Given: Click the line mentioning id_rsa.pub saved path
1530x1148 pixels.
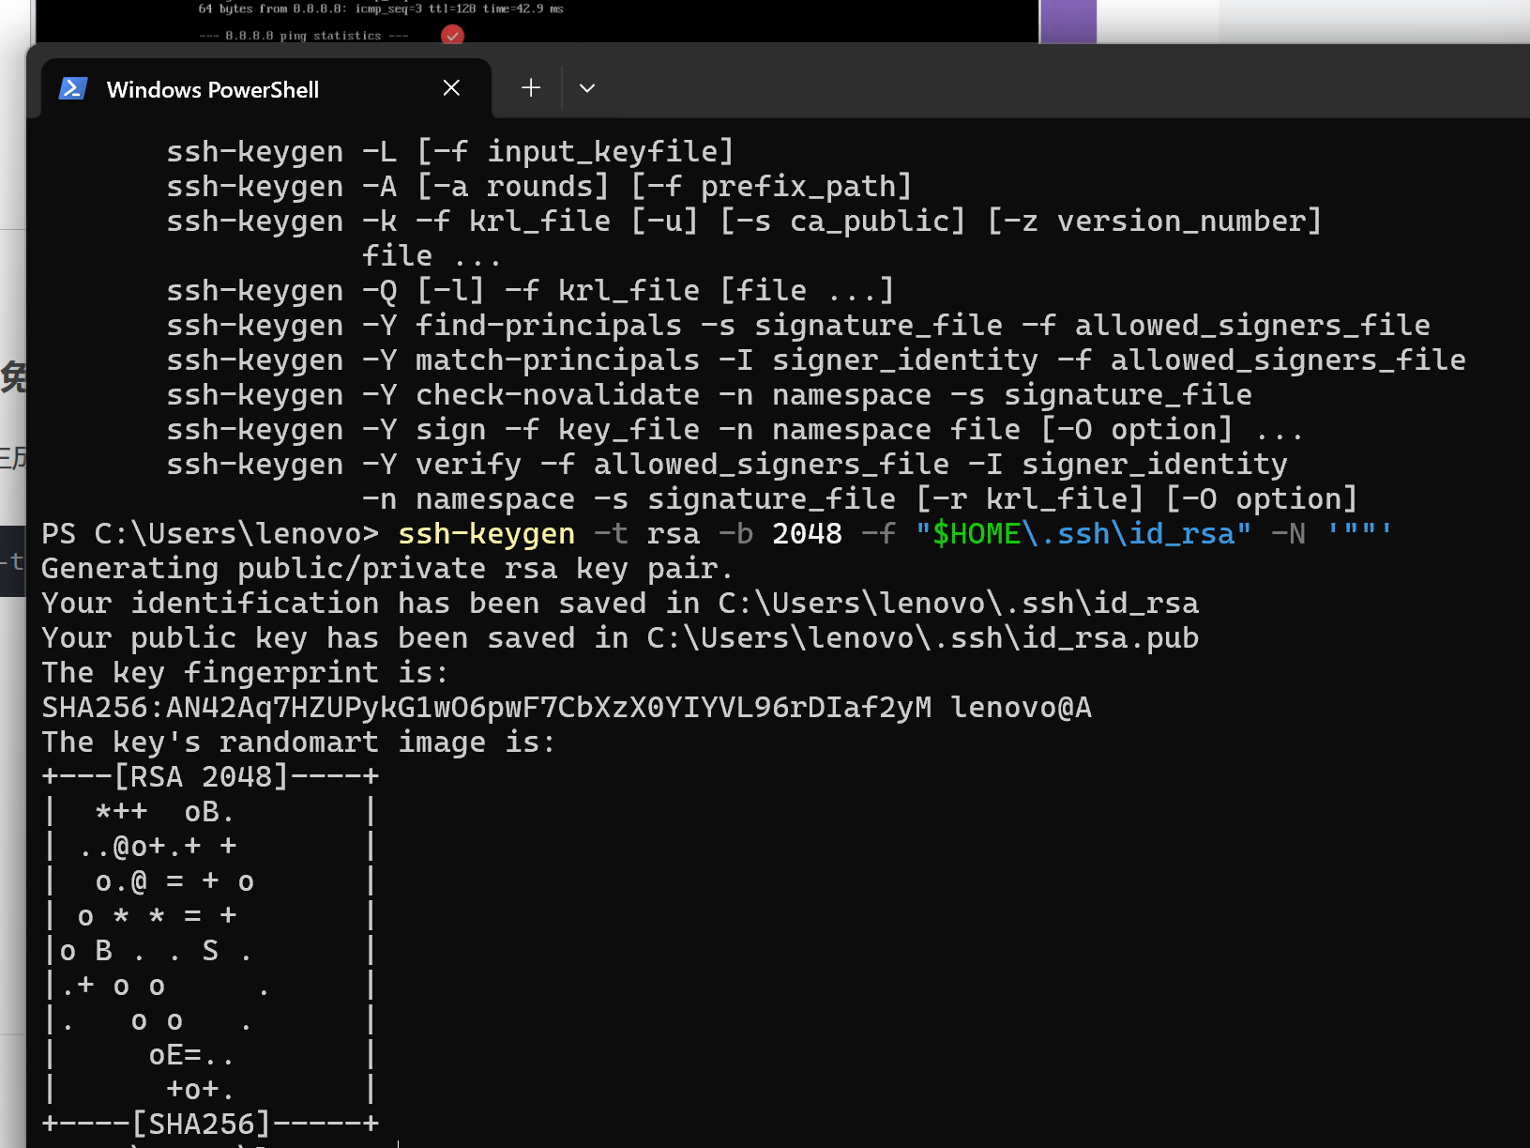Looking at the screenshot, I should (x=620, y=638).
